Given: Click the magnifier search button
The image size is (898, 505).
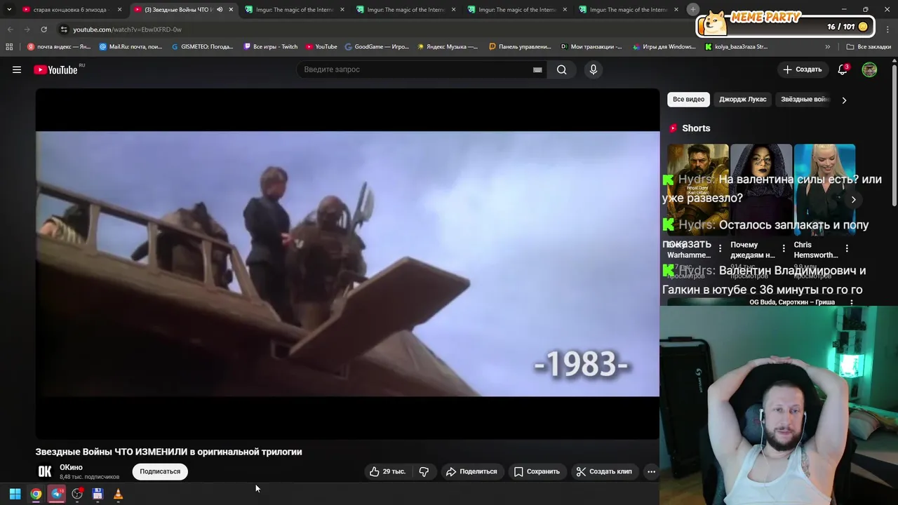Looking at the screenshot, I should point(561,69).
